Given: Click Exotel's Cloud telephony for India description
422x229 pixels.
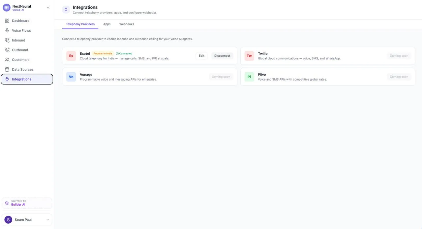Looking at the screenshot, I should click(125, 58).
